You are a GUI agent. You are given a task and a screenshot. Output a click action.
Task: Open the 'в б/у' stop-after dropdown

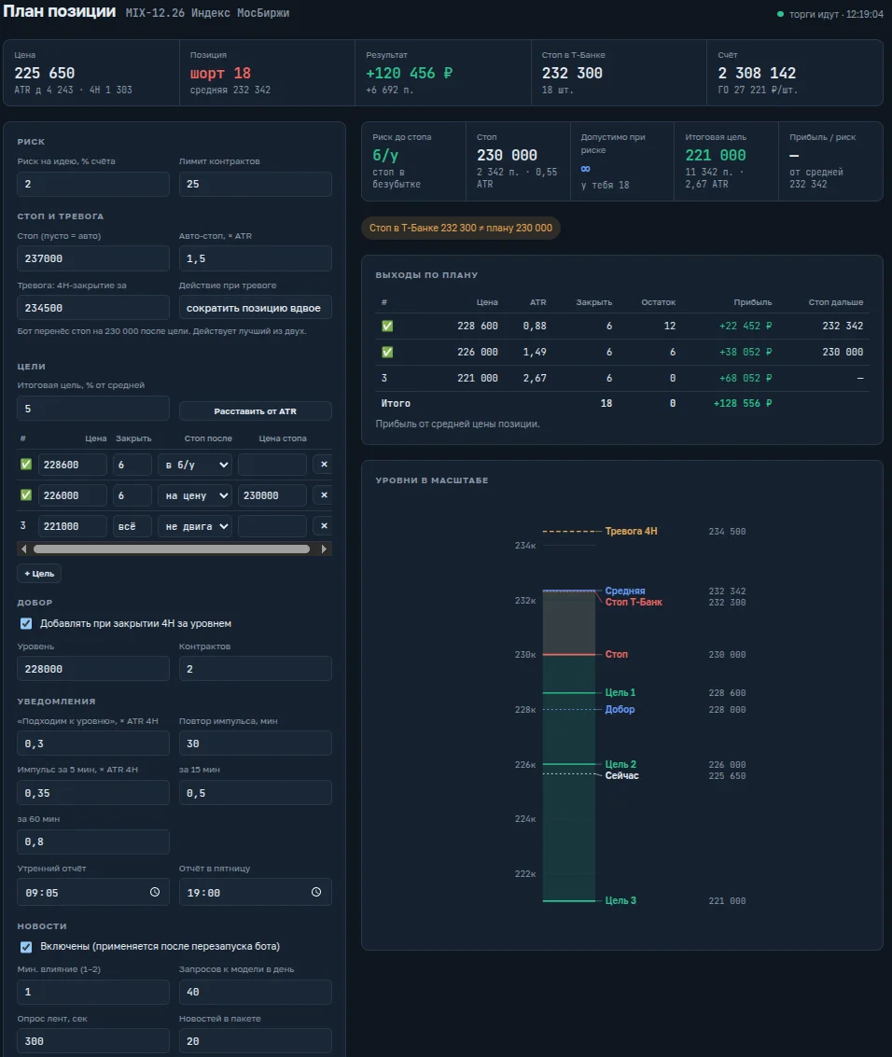195,465
